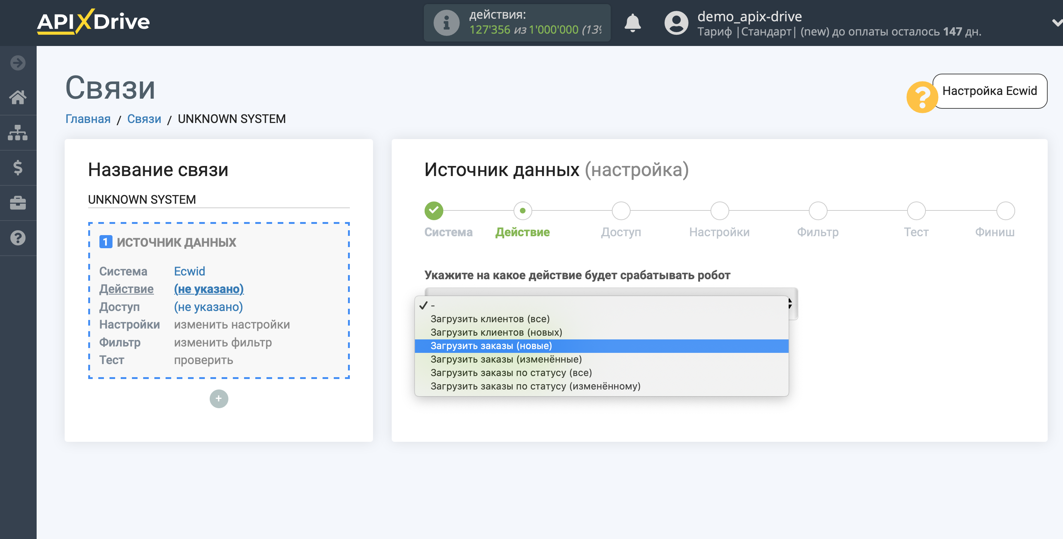Open the connections sitemap icon in sidebar
The width and height of the screenshot is (1063, 539).
coord(18,132)
